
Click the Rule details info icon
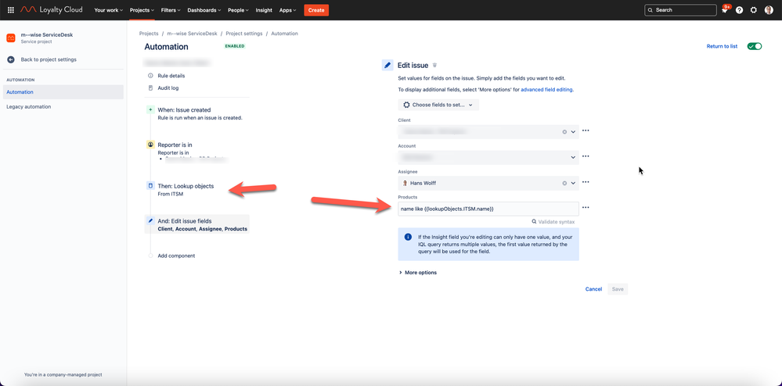[150, 76]
